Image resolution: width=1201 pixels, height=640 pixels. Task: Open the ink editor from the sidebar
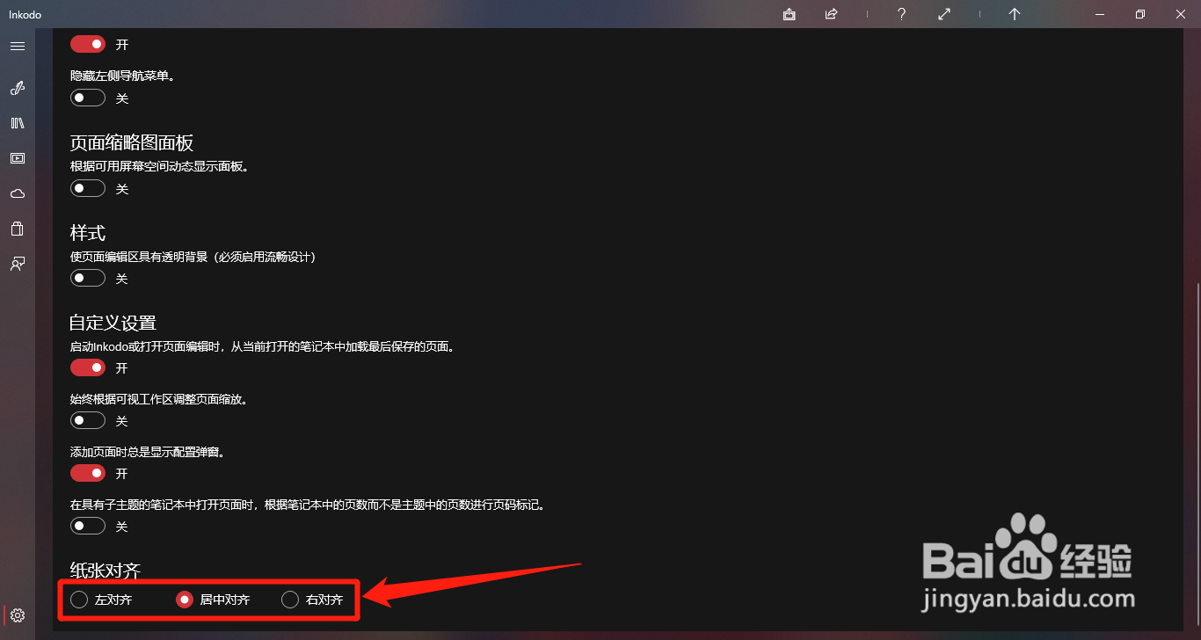click(x=17, y=88)
